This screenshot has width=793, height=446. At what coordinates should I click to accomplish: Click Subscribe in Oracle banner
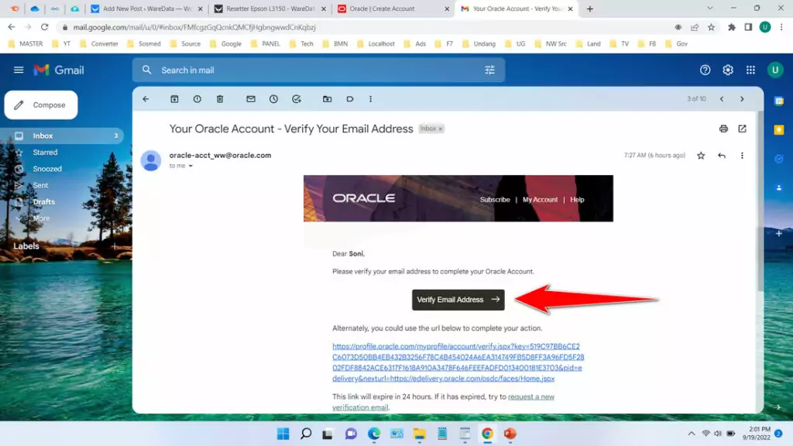tap(495, 199)
